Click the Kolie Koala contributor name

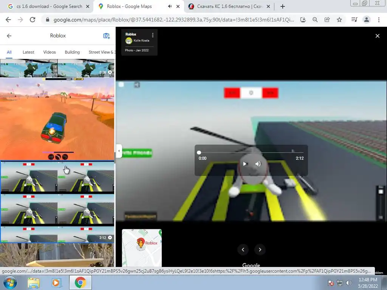coord(141,41)
